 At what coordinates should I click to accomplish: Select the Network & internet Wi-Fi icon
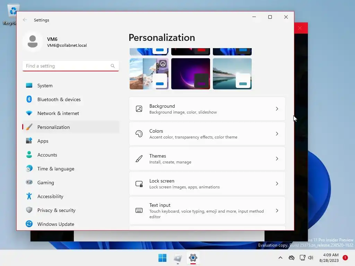29,113
